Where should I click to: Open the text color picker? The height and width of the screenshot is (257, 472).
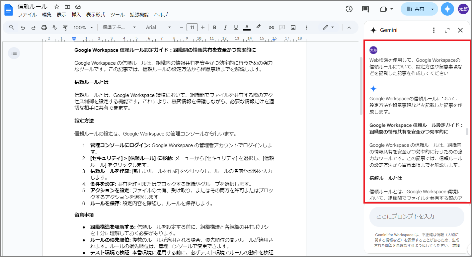247,27
